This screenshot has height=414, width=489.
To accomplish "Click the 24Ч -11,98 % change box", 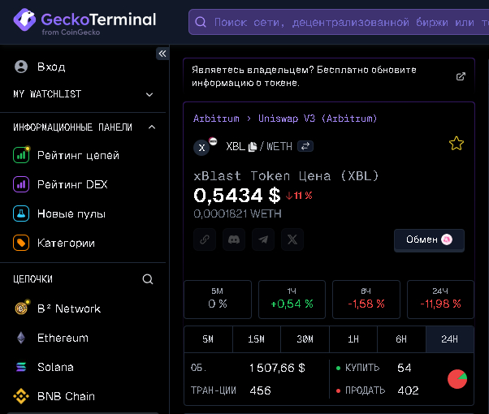I will pos(440,300).
